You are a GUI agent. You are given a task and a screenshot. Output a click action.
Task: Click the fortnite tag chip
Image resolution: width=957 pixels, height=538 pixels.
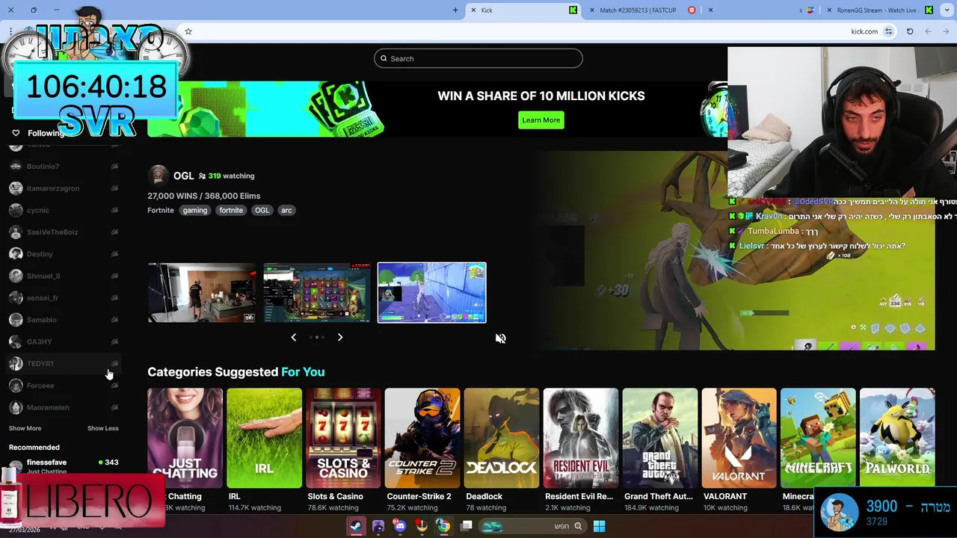pyautogui.click(x=231, y=210)
